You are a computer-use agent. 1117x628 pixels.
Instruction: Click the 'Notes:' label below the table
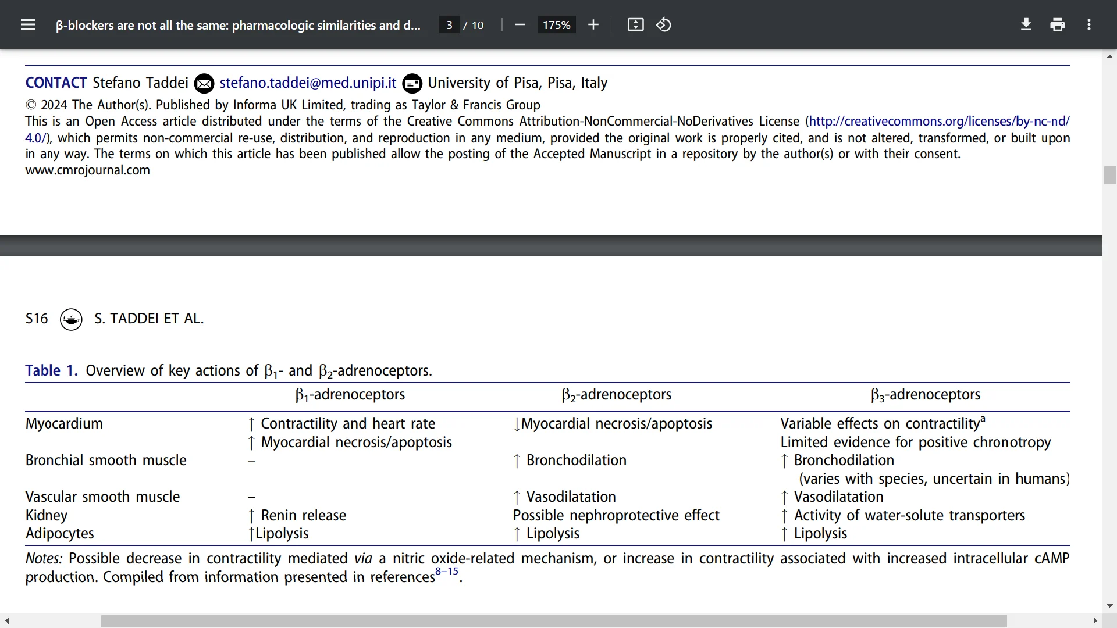point(44,558)
